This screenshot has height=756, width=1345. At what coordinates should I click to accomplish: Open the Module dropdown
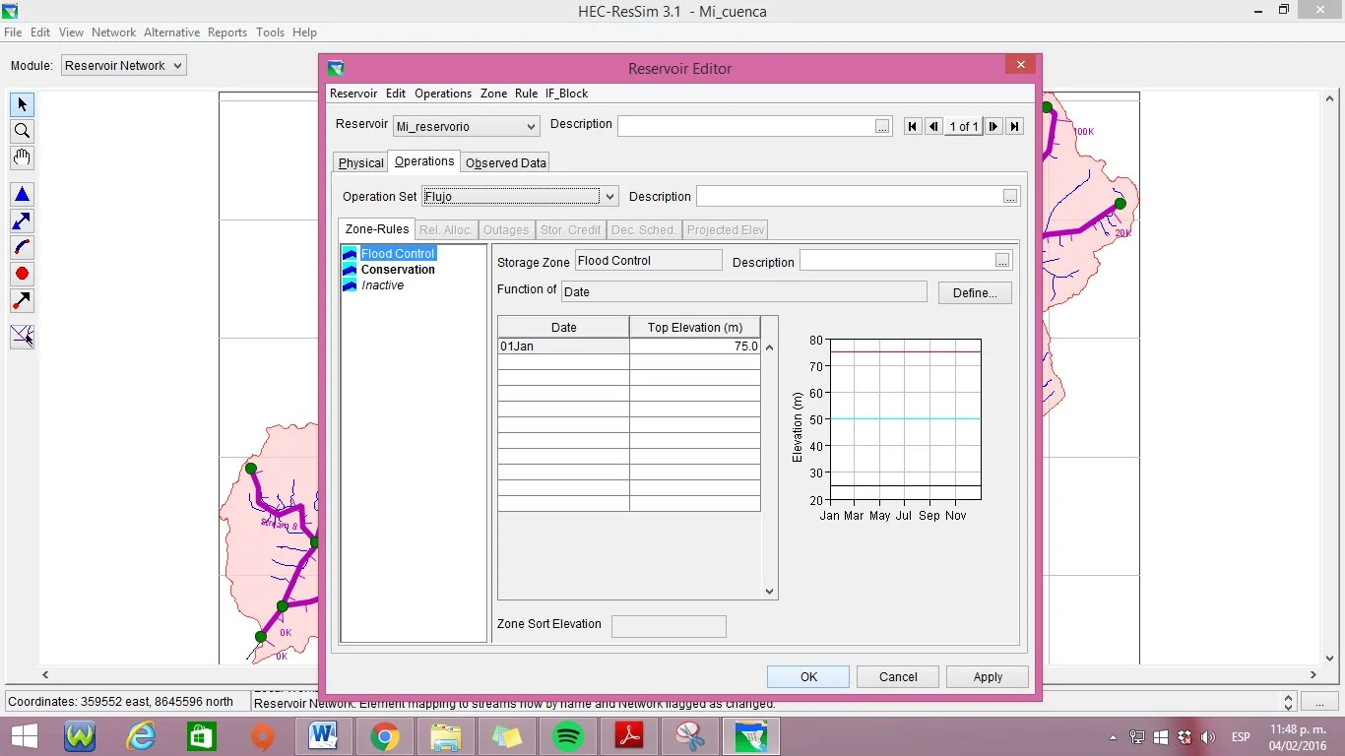[x=123, y=66]
